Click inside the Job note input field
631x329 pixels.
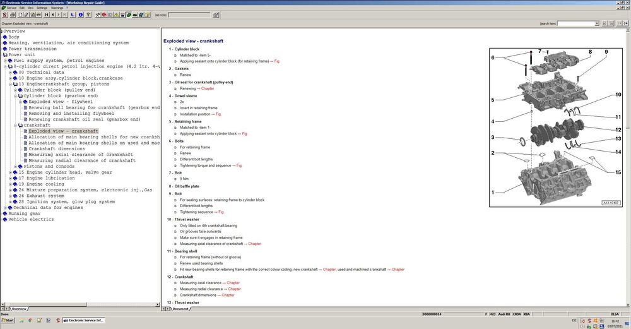click(x=189, y=15)
